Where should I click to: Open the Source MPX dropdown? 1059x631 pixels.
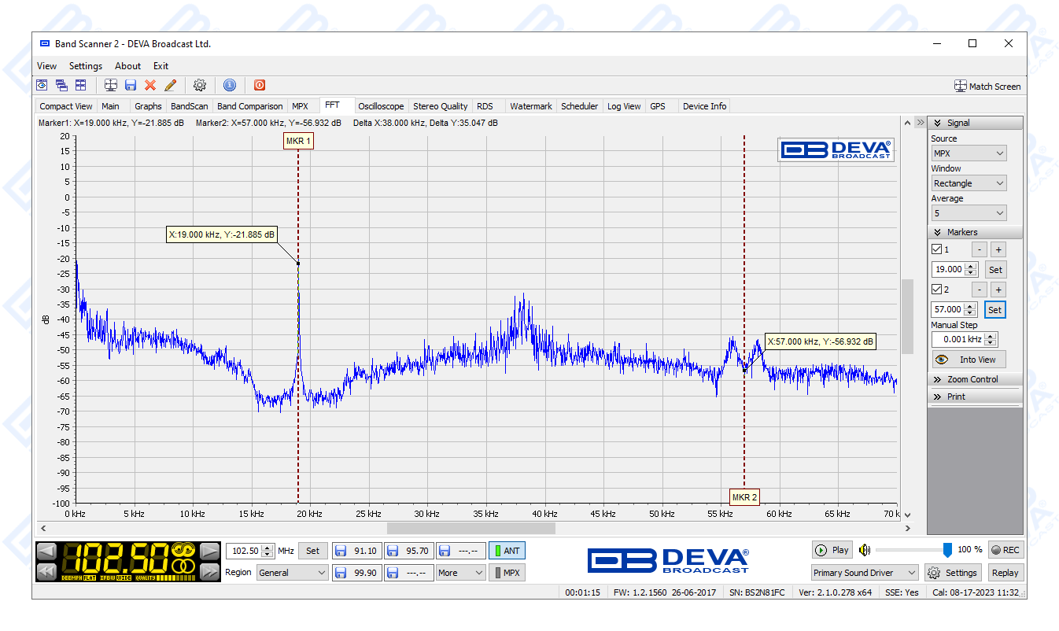(x=969, y=153)
